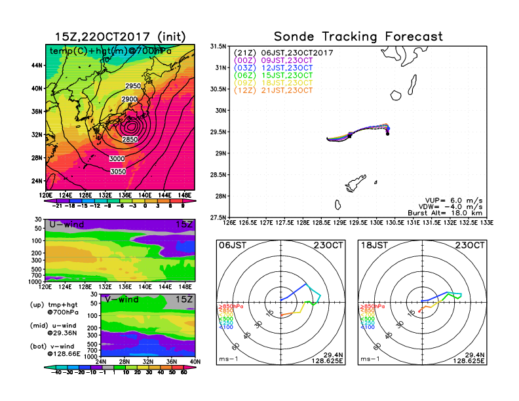Click the yellow segment between -3 and 0
The height and width of the screenshot is (401, 519).
[x=139, y=201]
